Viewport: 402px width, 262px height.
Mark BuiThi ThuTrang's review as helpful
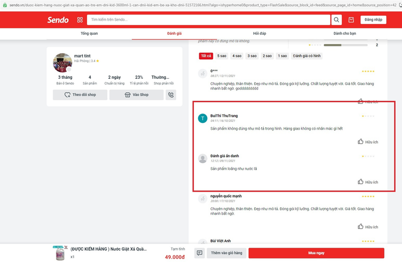[x=368, y=142]
